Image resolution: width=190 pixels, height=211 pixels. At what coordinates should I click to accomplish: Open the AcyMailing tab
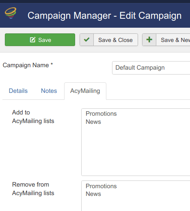[x=85, y=91]
